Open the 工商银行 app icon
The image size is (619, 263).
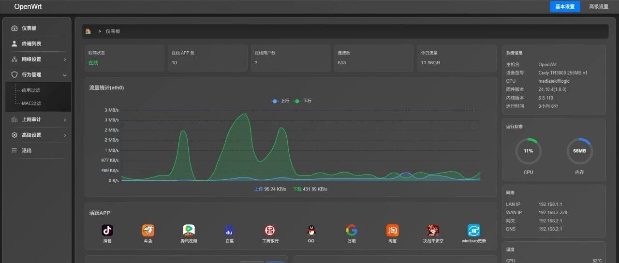click(x=270, y=230)
